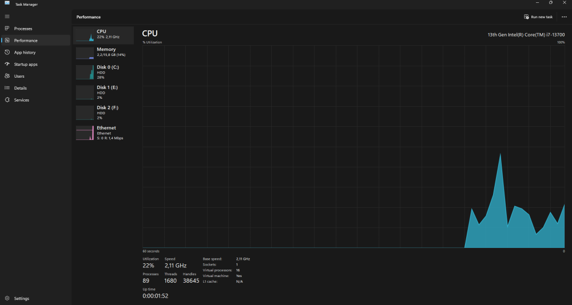Click the Sockets label
Screen dimensions: 572x305
click(x=209, y=264)
